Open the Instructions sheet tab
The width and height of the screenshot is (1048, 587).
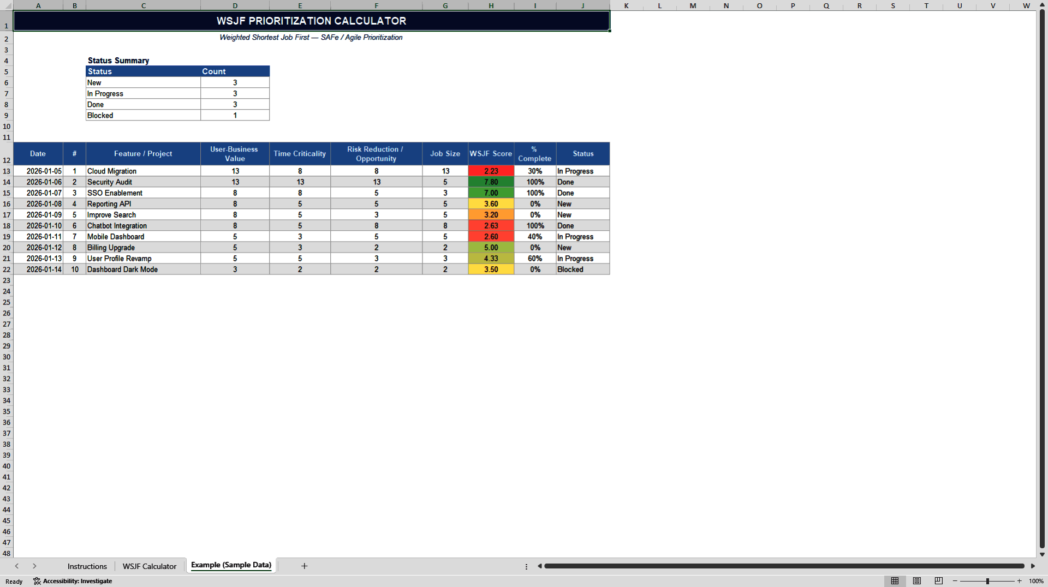coord(87,566)
